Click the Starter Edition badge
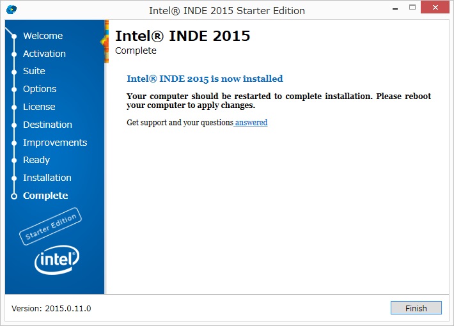The width and height of the screenshot is (454, 326). (51, 226)
